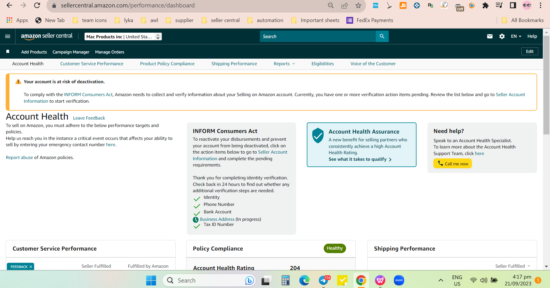Click the Leave Feedback link

[89, 118]
